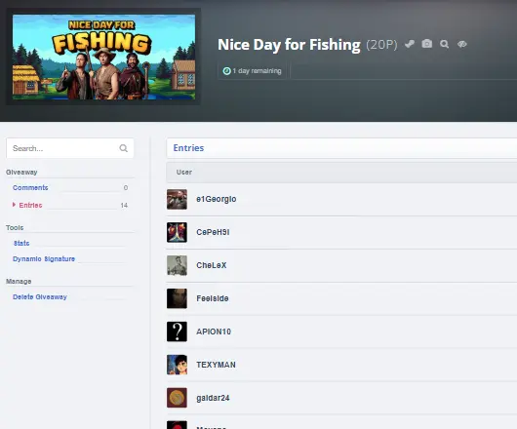This screenshot has width=517, height=429.
Task: Click the magnifier icon beside game title
Action: (445, 44)
